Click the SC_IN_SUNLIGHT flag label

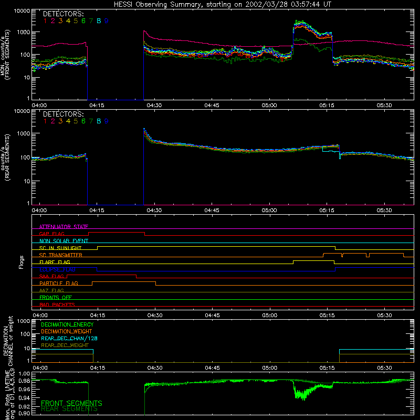click(60, 248)
